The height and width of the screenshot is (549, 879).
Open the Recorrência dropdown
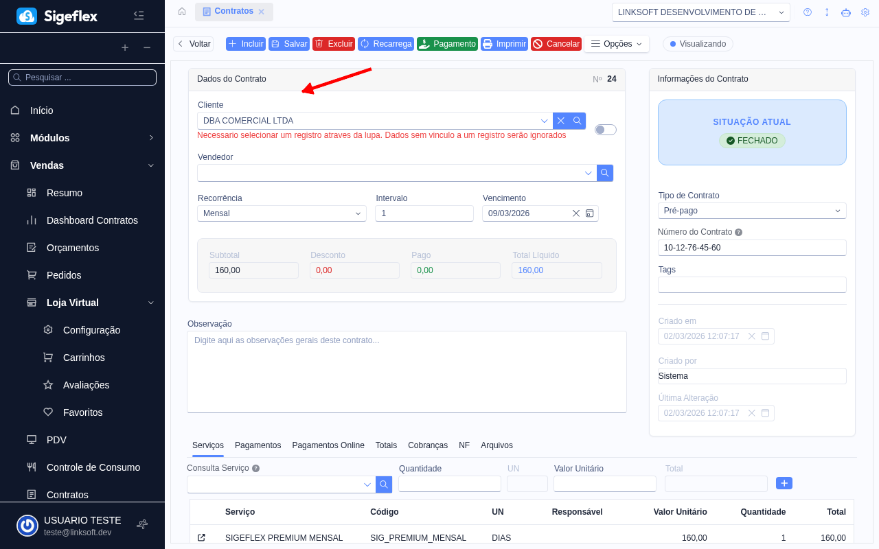282,213
